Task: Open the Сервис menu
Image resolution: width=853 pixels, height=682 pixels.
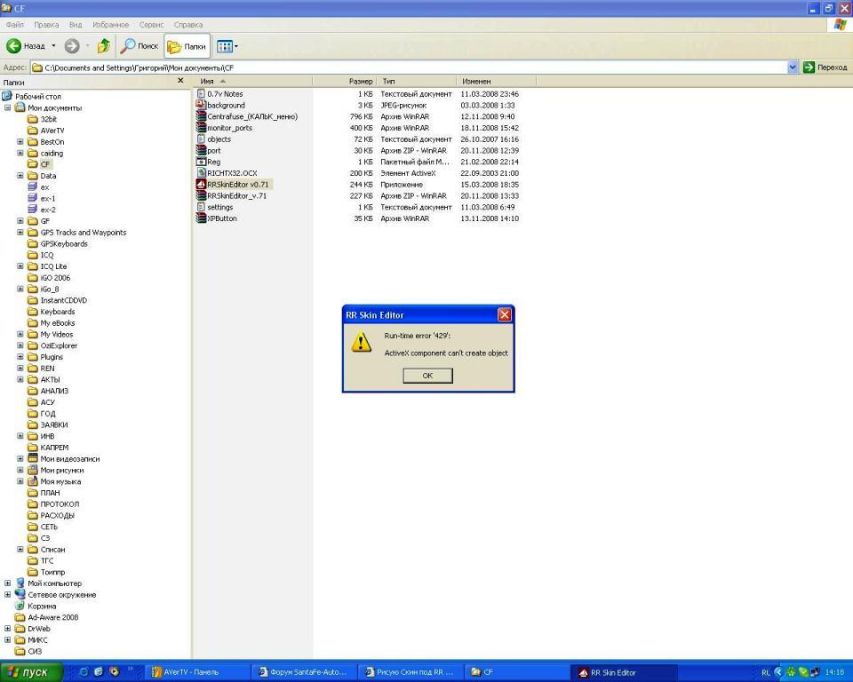Action: coord(152,25)
